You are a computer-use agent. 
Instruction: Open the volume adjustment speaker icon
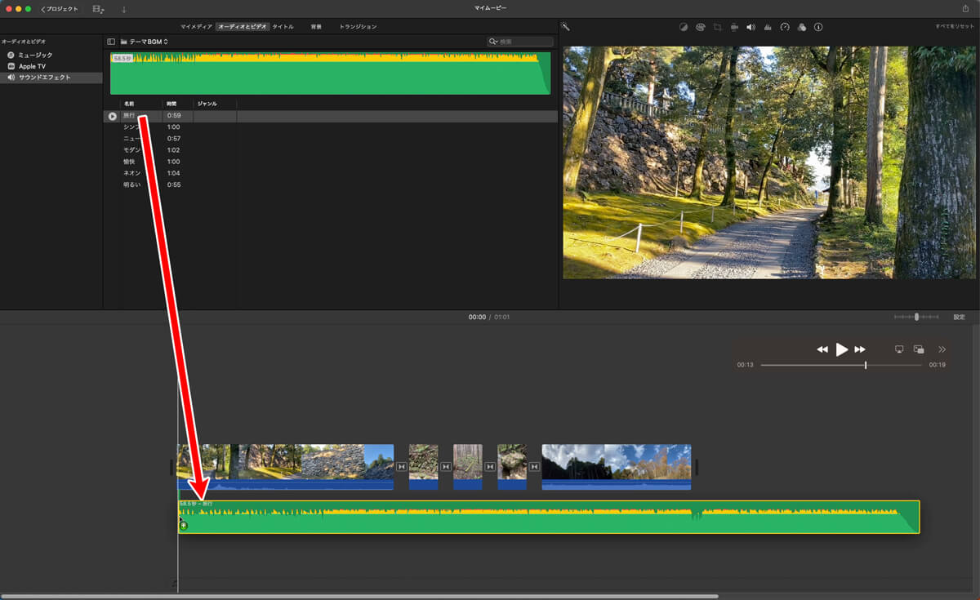click(751, 27)
